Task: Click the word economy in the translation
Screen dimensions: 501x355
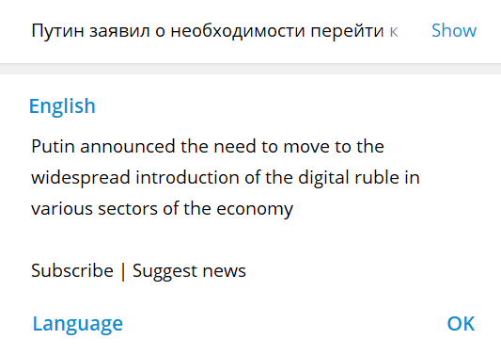Action: click(255, 210)
